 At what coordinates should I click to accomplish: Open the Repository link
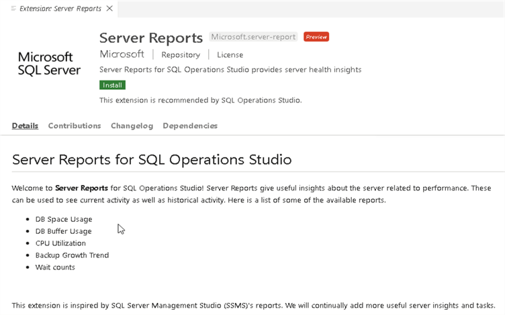(x=181, y=55)
